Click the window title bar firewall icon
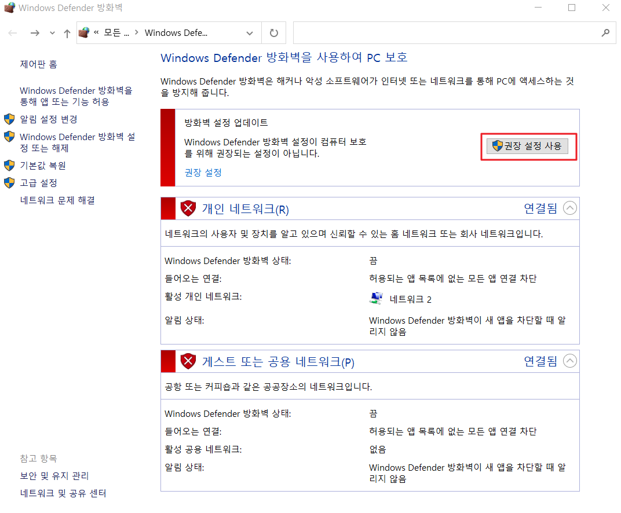The image size is (621, 513). click(x=9, y=8)
